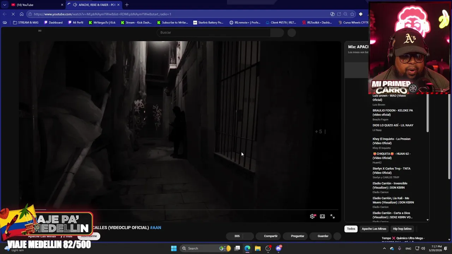Show hidden system tray icons
Image resolution: width=452 pixels, height=254 pixels.
[384, 248]
